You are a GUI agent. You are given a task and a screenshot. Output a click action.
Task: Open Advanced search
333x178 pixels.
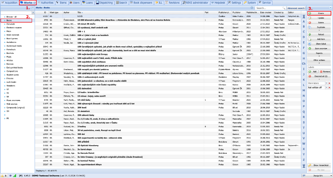(296, 8)
